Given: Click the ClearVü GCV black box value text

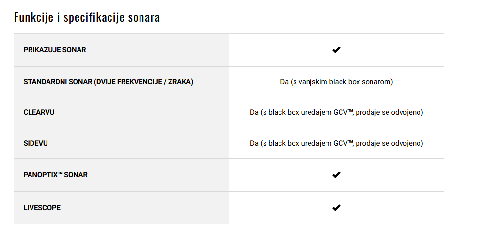Looking at the screenshot, I should pos(337,112).
